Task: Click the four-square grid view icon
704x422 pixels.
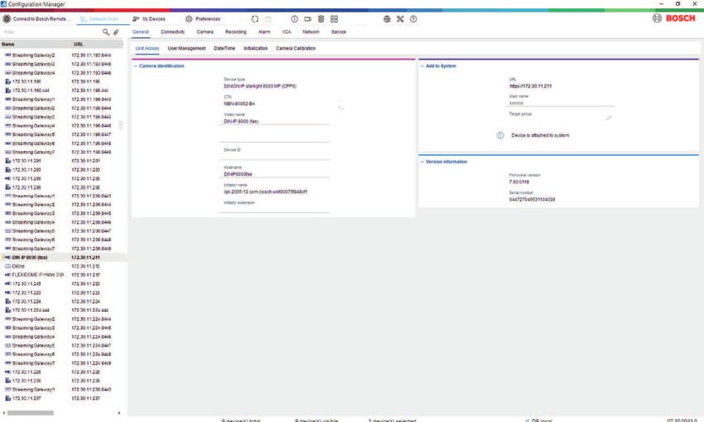Action: pos(334,19)
